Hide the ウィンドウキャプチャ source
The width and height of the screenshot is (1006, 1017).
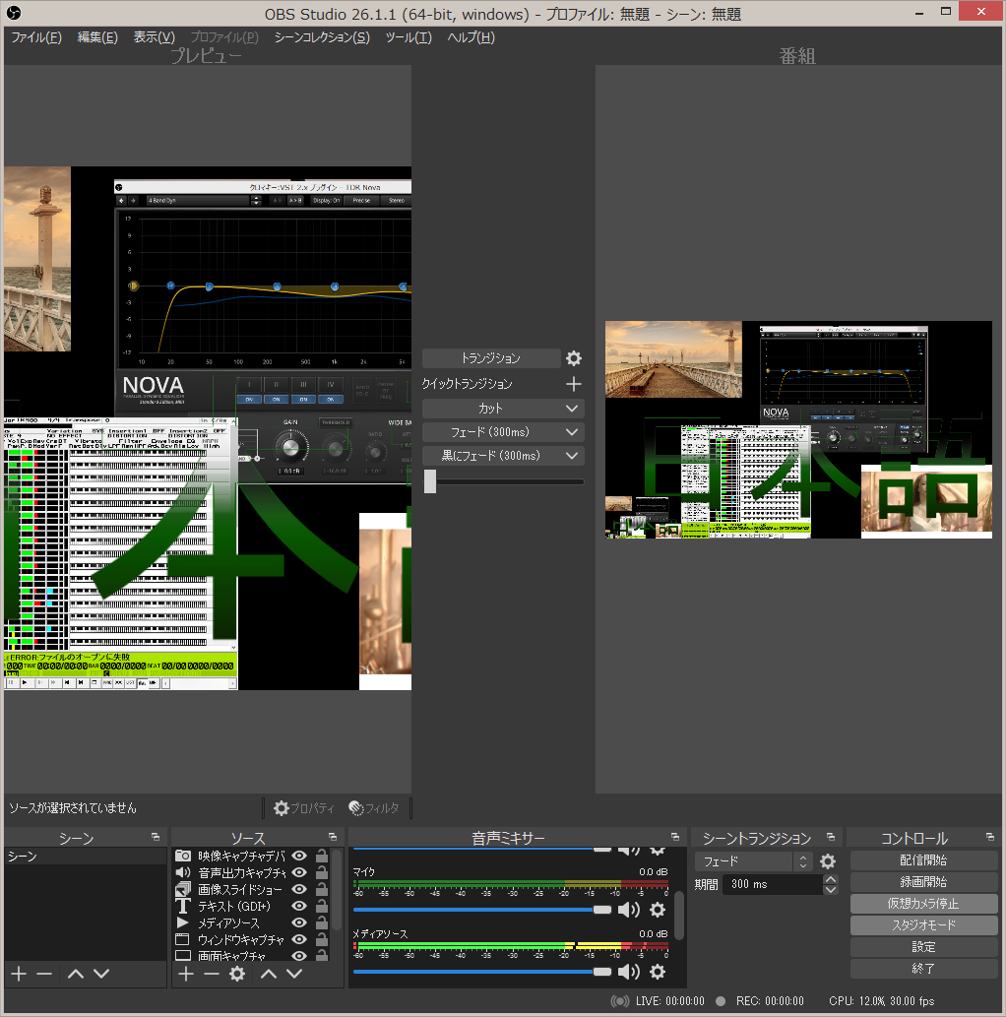pyautogui.click(x=299, y=939)
